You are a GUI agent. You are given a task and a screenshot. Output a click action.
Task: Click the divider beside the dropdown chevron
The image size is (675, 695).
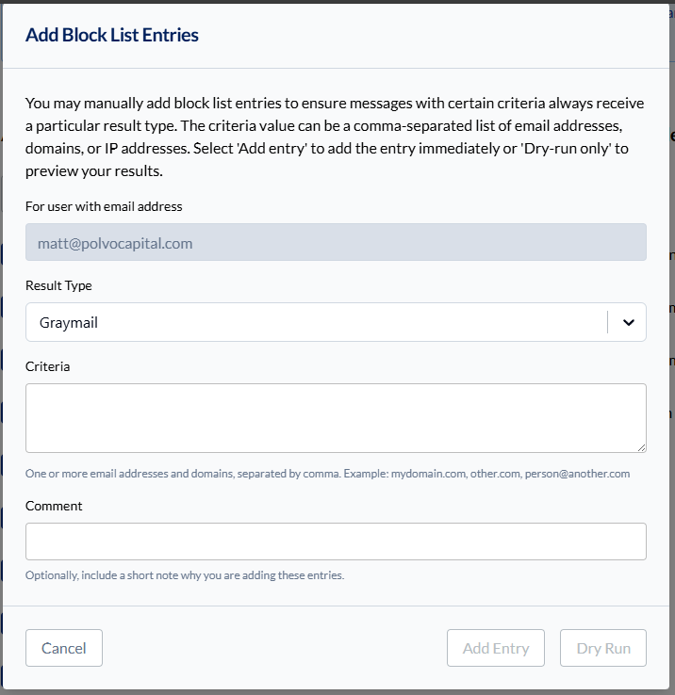click(608, 322)
